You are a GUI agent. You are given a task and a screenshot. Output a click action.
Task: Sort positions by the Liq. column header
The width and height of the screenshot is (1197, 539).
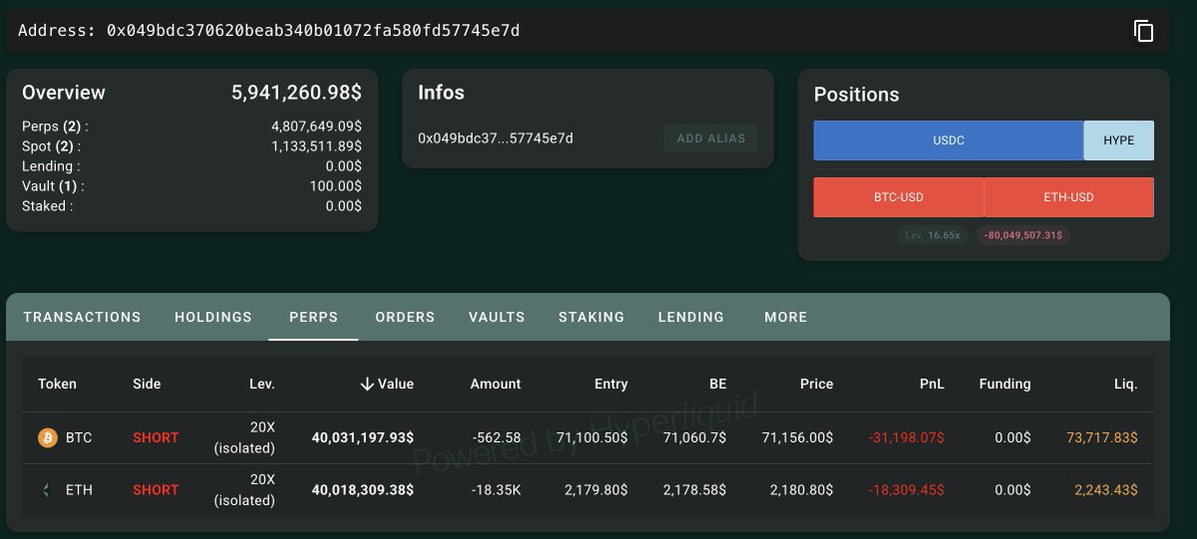pyautogui.click(x=1125, y=384)
